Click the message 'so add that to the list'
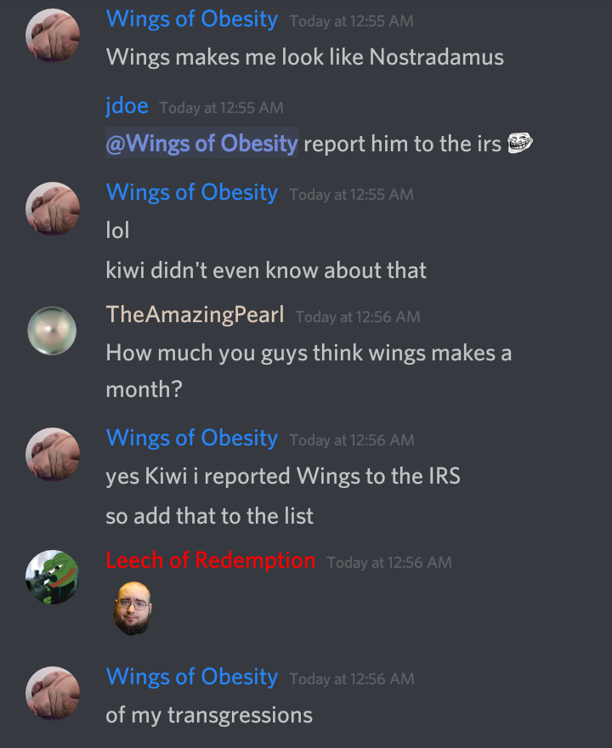 (209, 516)
